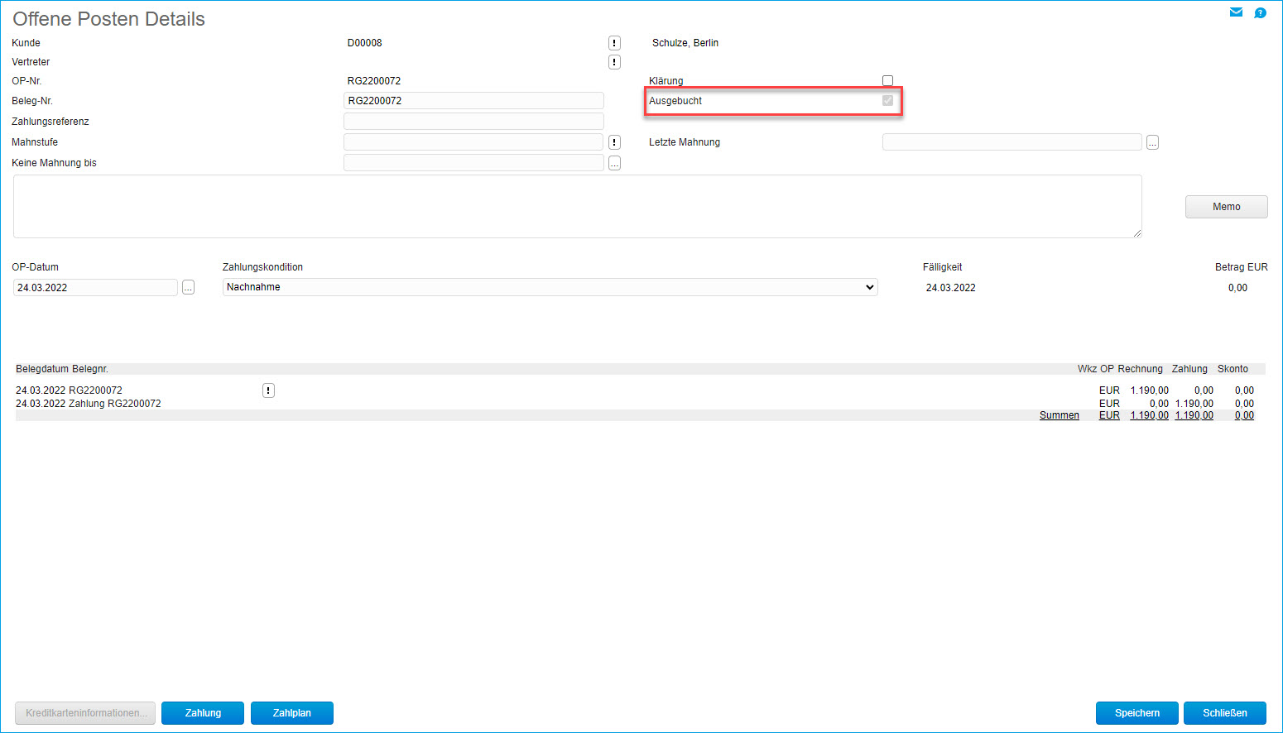The width and height of the screenshot is (1283, 733).
Task: Click the info icon next to Kunde D00008
Action: [614, 43]
